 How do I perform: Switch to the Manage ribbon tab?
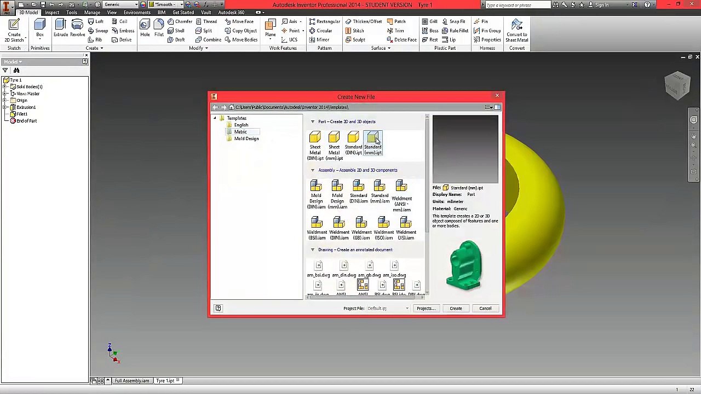pos(92,13)
